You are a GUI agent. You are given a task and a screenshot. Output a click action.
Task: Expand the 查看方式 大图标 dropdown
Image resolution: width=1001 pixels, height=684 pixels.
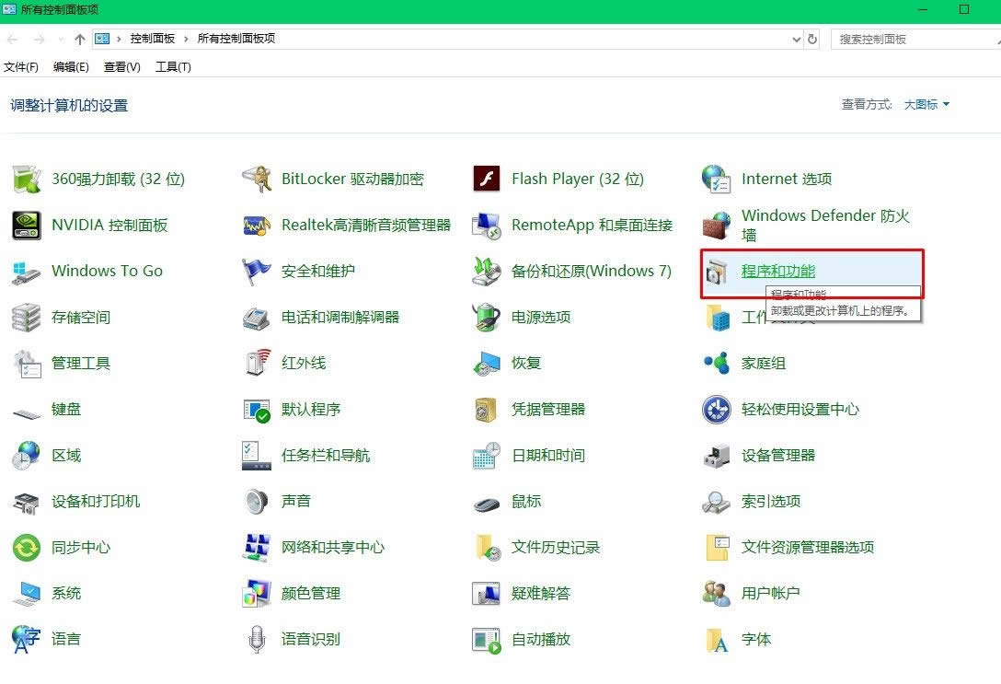click(926, 105)
